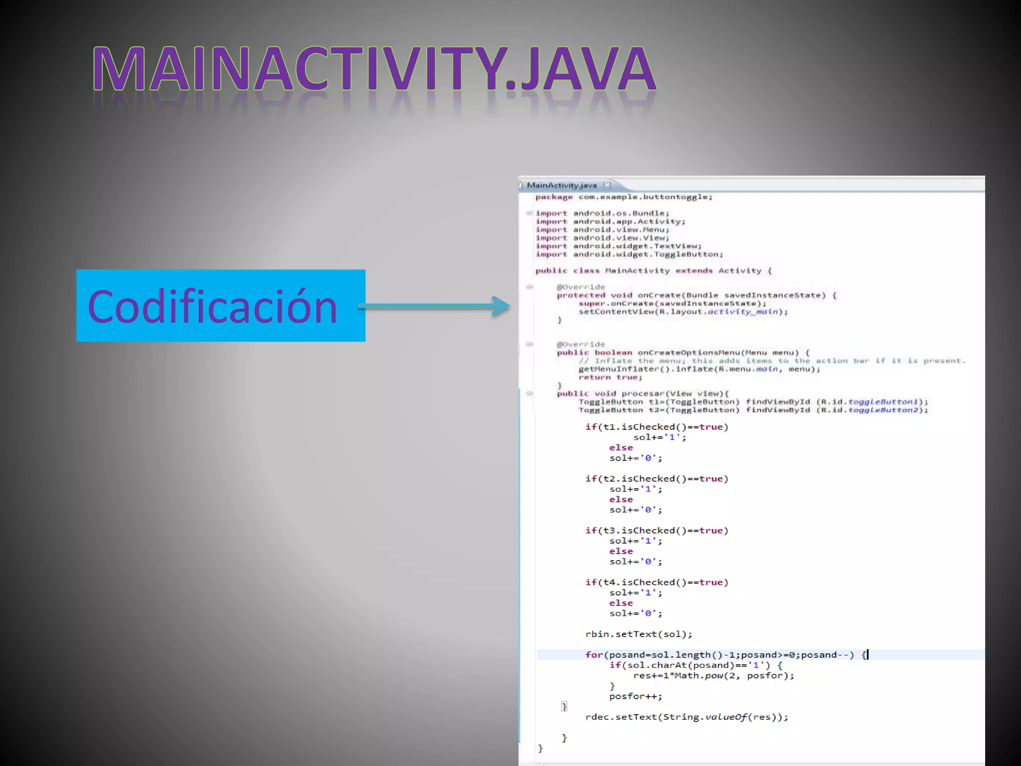Click the else keyword under the t1 check
The image size is (1021, 766).
click(621, 448)
